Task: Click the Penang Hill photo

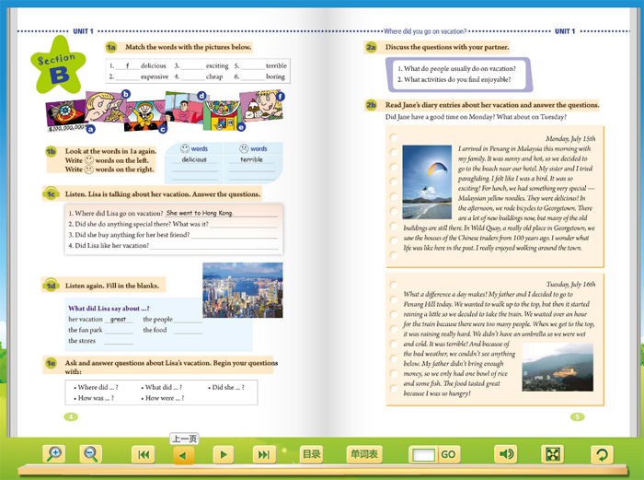Action: [x=558, y=367]
